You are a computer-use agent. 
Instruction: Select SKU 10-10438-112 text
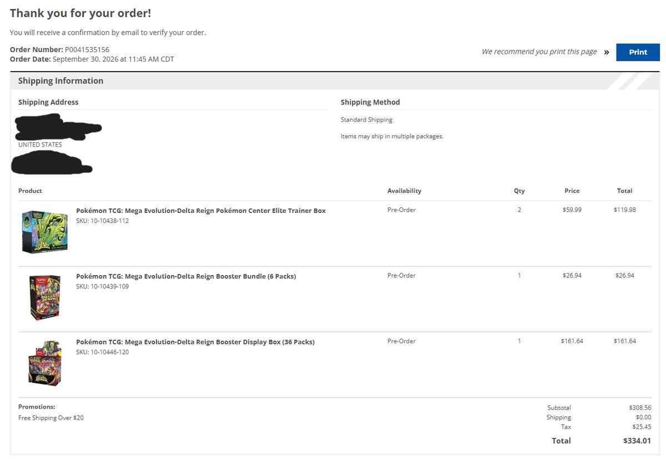click(103, 221)
